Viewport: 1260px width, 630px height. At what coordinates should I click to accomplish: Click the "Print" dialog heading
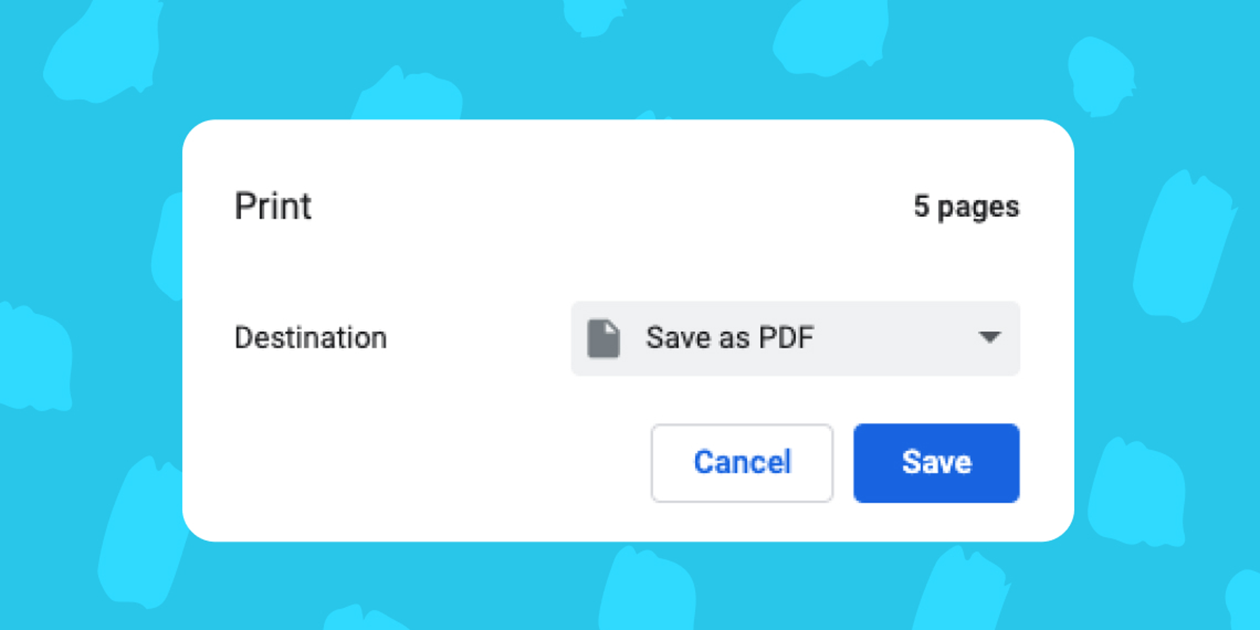point(273,206)
